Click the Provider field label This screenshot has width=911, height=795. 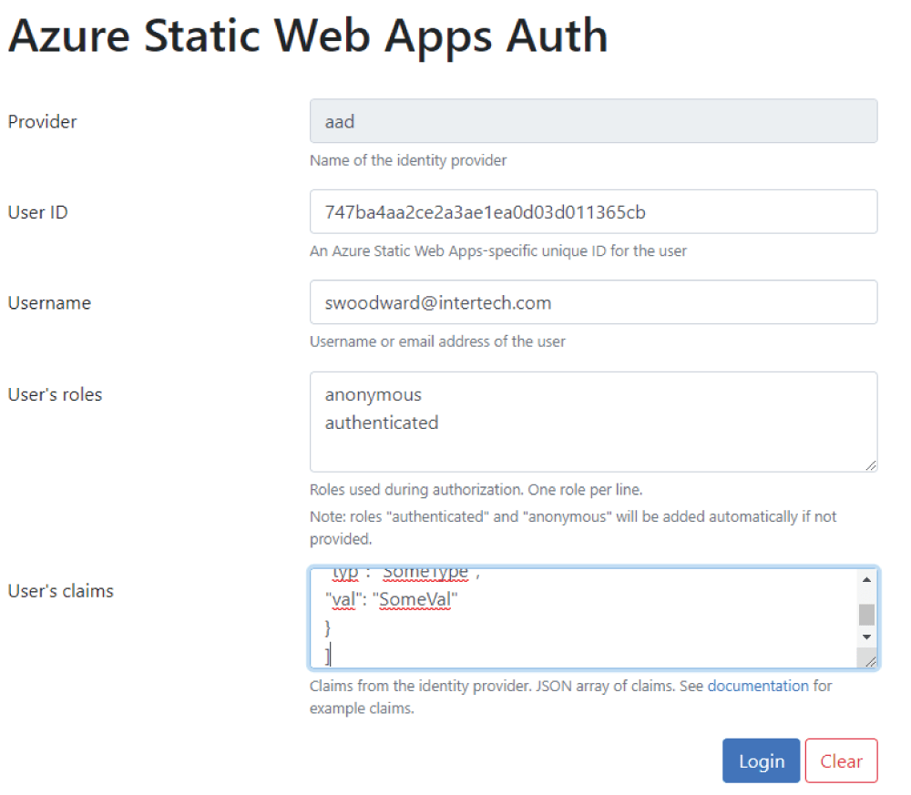(43, 121)
